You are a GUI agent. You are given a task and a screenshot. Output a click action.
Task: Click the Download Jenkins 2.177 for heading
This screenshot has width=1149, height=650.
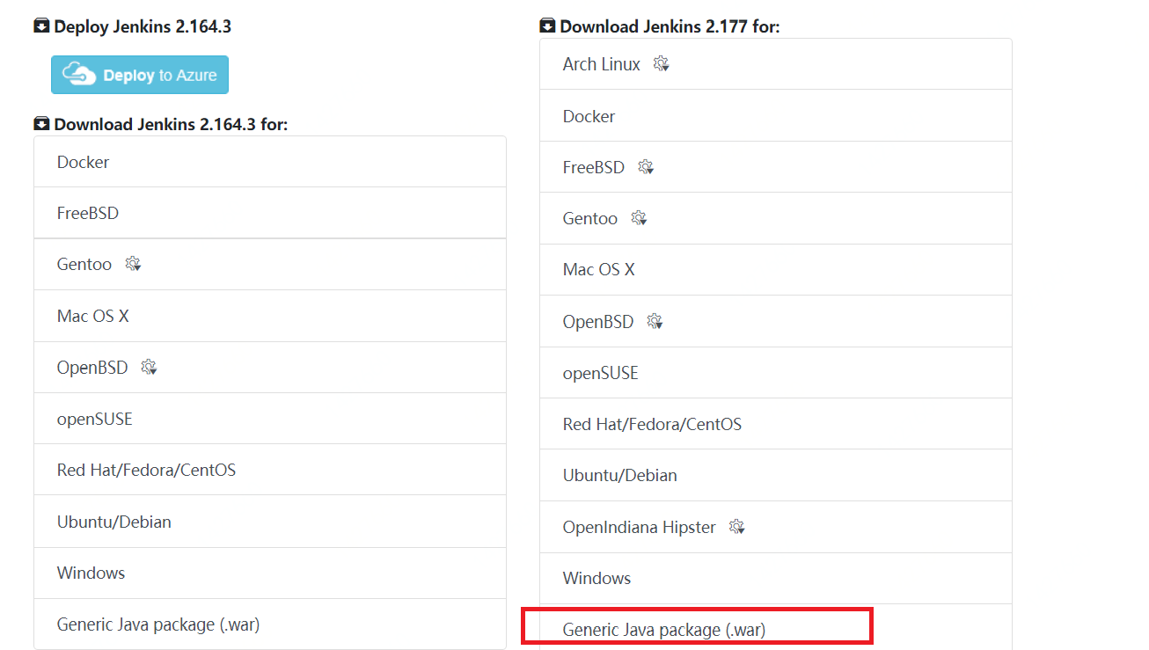point(670,26)
